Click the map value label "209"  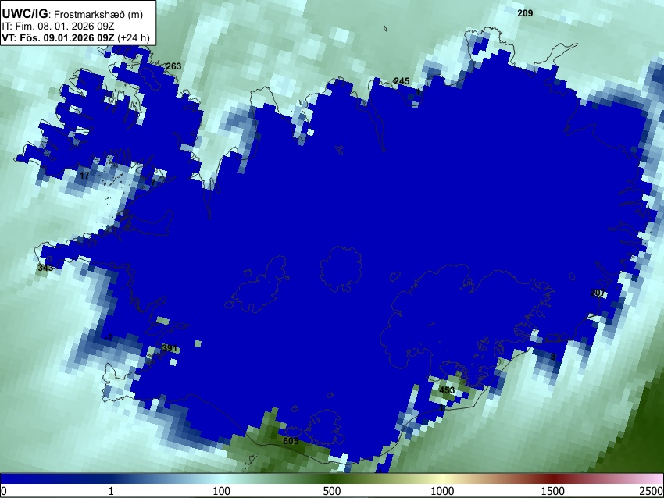[525, 13]
